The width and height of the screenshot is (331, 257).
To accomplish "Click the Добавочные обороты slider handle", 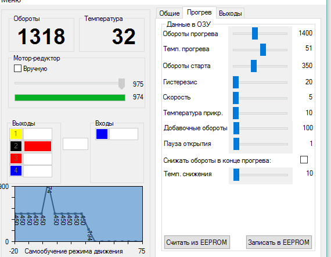I will pyautogui.click(x=236, y=128).
